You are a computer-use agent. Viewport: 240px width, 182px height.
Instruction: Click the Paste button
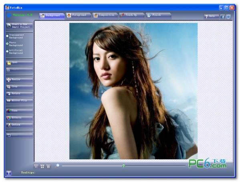[x=20, y=70]
